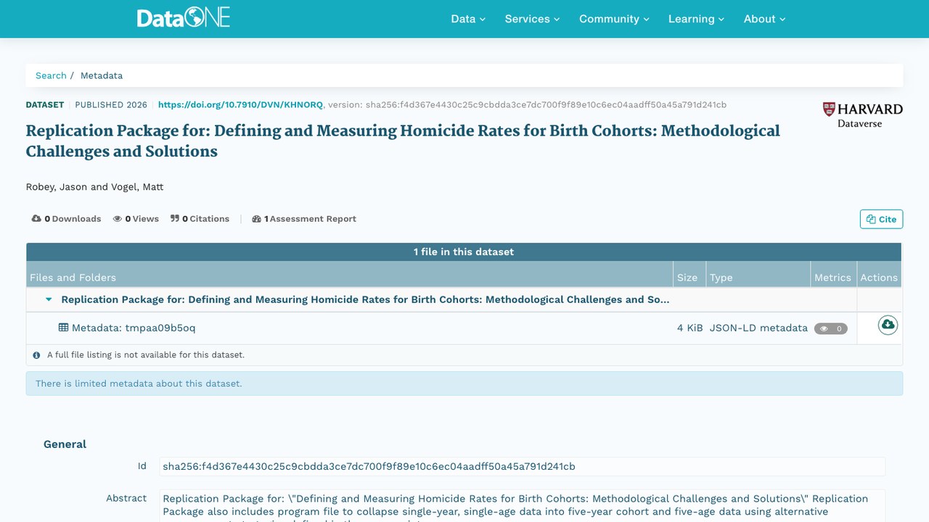929x522 pixels.
Task: Click the views metric badge for tmpaa09b5oq
Action: tap(831, 328)
